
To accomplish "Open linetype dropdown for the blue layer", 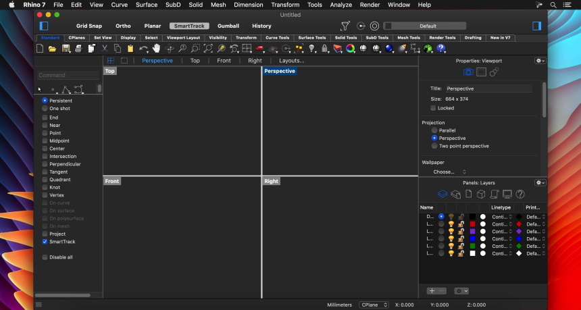I will point(502,239).
